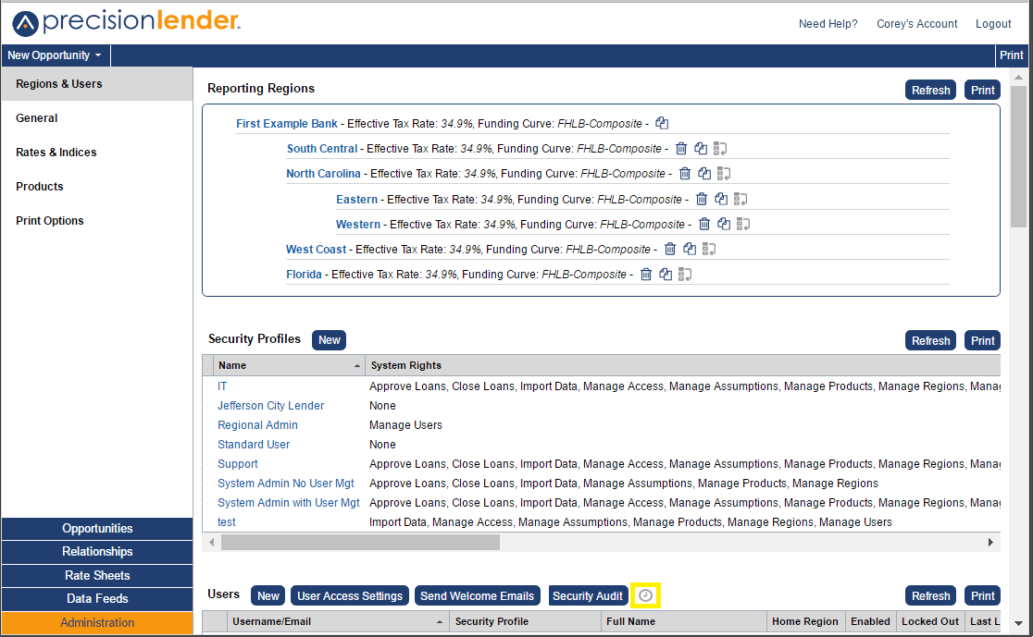Screen dimensions: 1033x637
Task: Open the West Coast region link
Action: point(316,250)
